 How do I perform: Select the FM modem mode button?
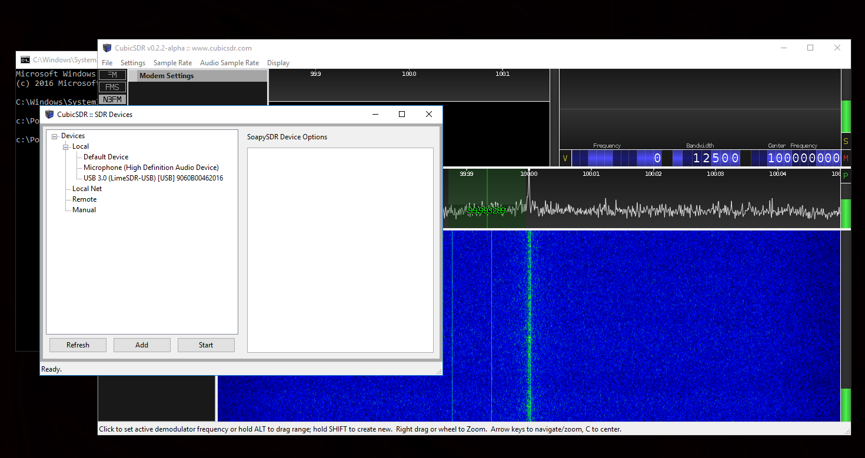pos(112,75)
